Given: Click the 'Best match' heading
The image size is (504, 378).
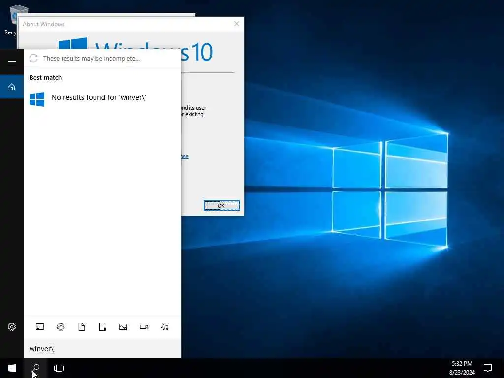Looking at the screenshot, I should pos(46,77).
